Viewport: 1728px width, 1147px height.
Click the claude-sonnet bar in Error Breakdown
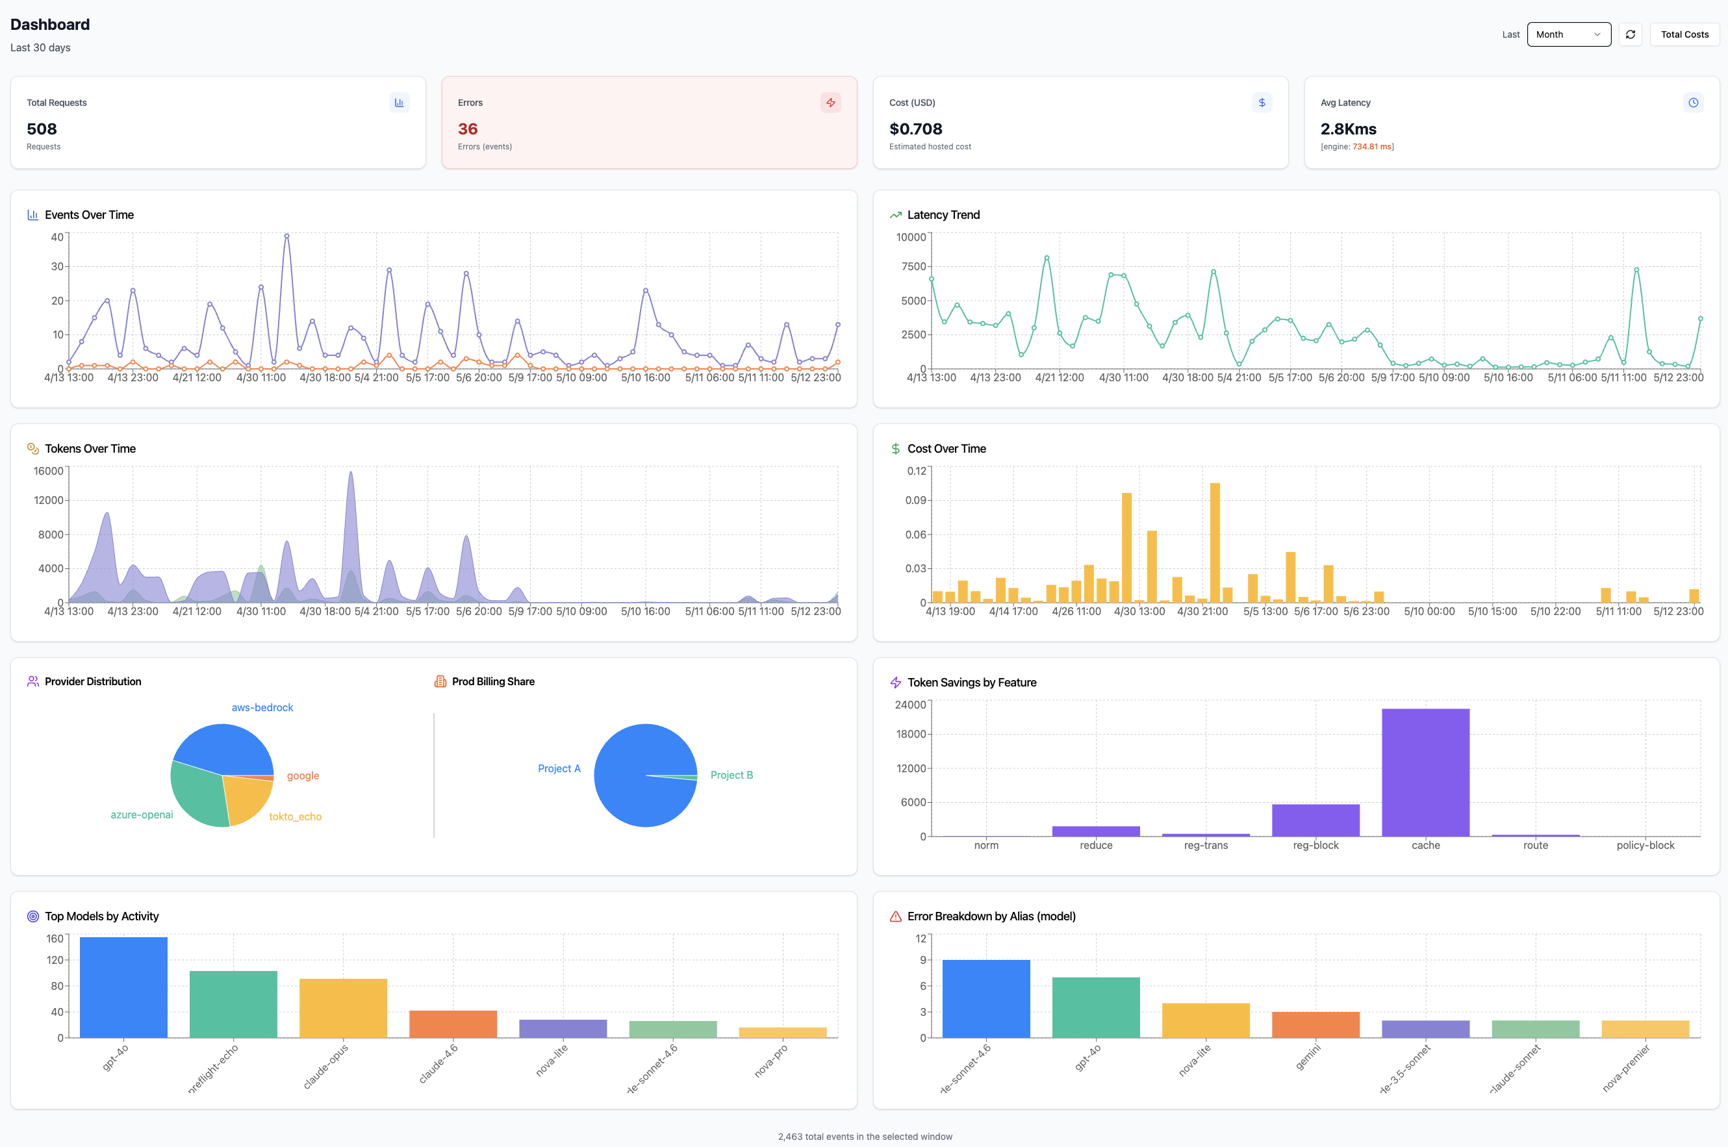(x=1536, y=1029)
